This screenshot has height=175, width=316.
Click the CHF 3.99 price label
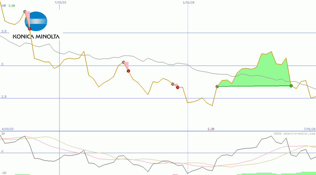pyautogui.click(x=8, y=5)
